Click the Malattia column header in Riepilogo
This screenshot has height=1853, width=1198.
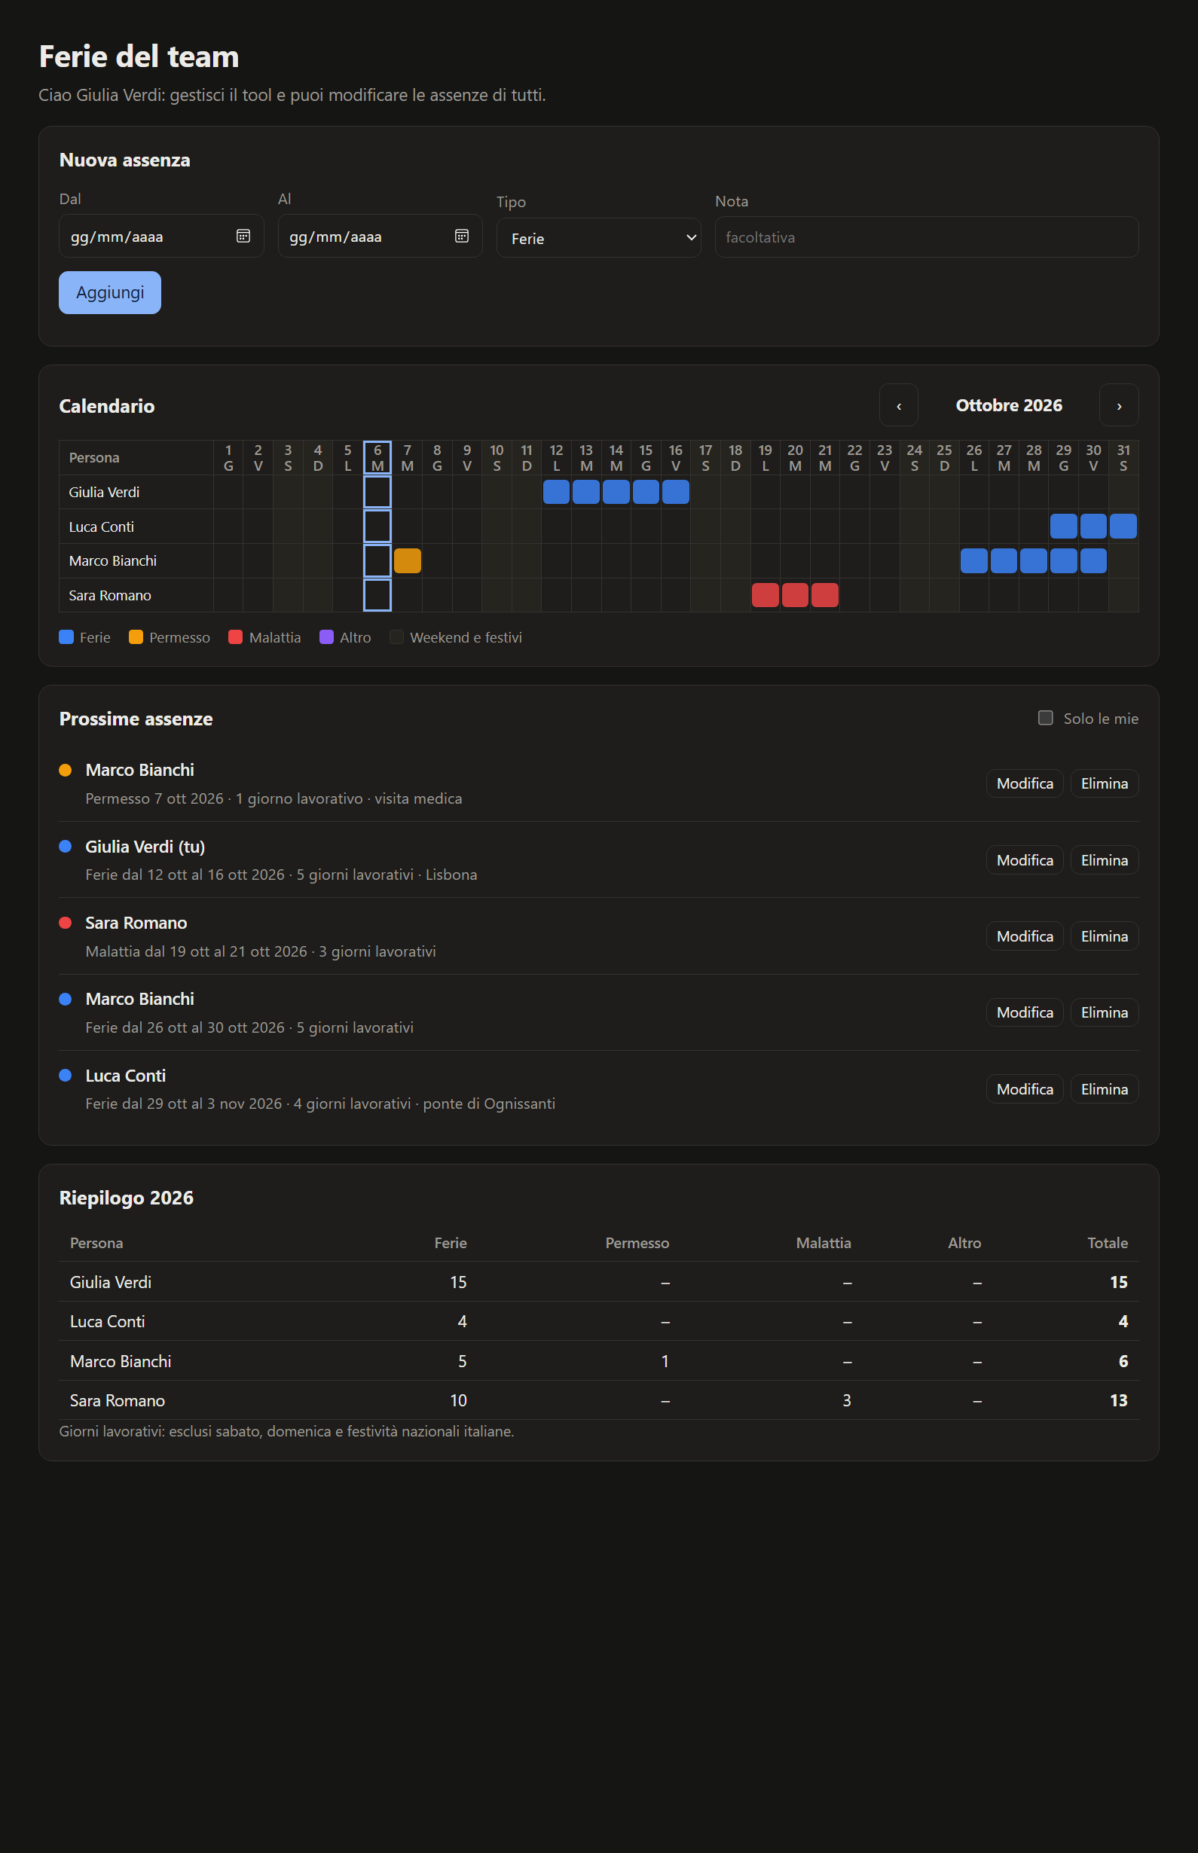pyautogui.click(x=823, y=1243)
